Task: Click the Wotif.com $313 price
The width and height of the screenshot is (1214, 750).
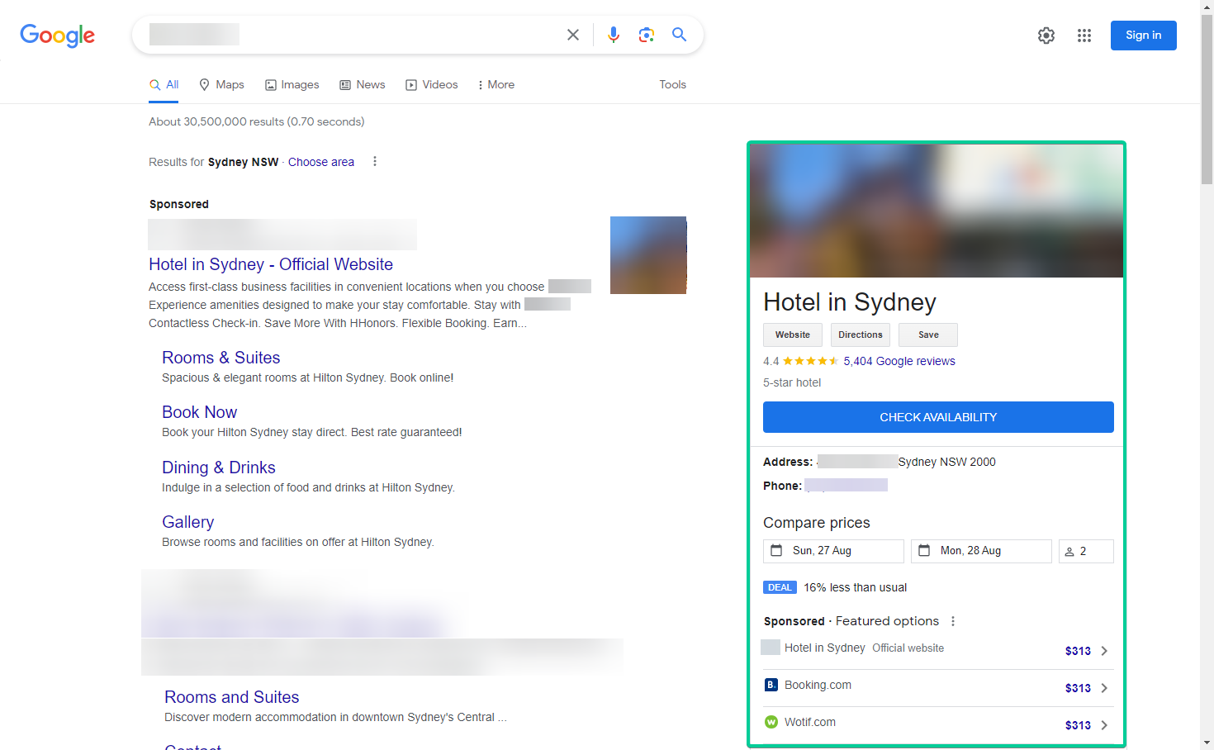Action: [x=1078, y=725]
